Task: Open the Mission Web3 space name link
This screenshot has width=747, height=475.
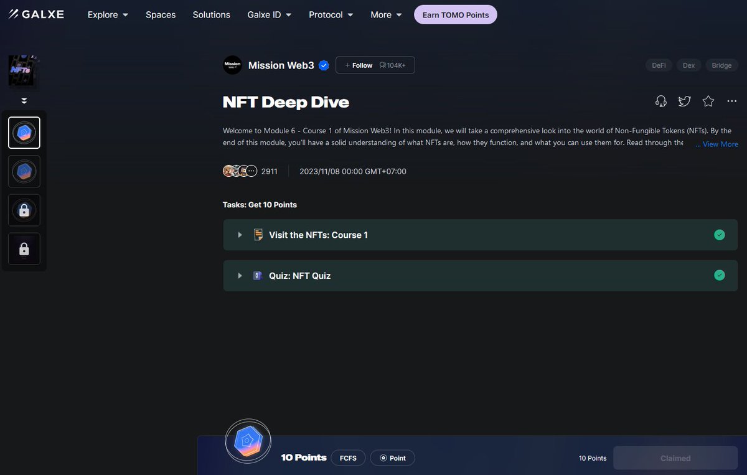Action: point(281,65)
